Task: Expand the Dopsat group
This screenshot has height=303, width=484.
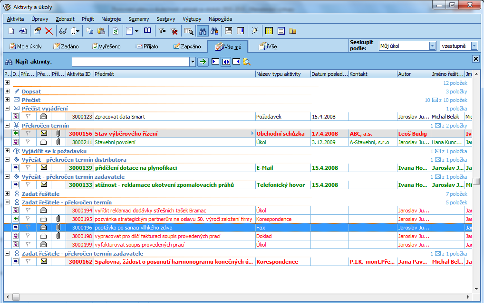Action: click(7, 91)
